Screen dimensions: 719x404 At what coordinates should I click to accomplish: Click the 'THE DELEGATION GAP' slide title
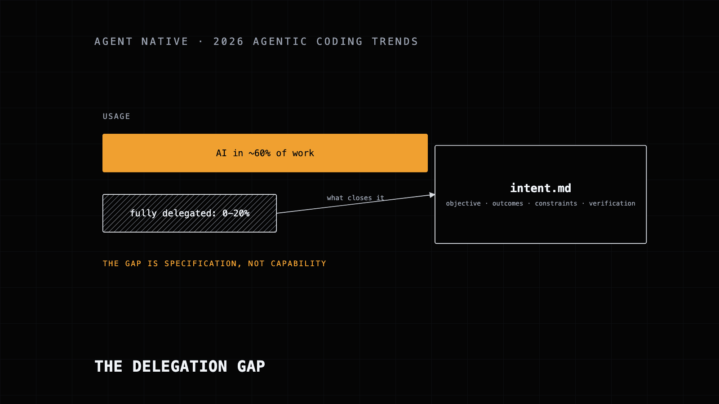pos(180,366)
